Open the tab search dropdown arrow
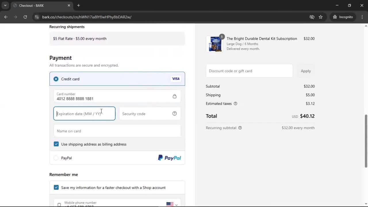This screenshot has width=368, height=207. click(x=5, y=5)
